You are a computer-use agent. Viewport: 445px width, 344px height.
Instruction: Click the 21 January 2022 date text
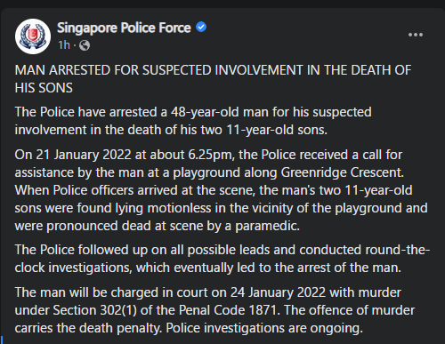[x=84, y=155]
